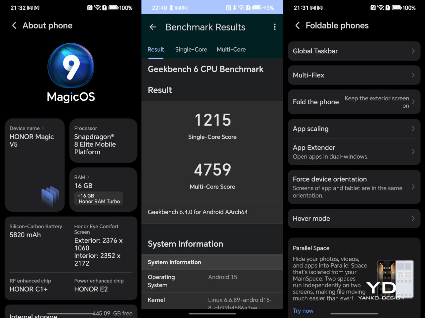Screen dimensions: 425x318
Task: Tap the stacked cards device icon
Action: (50, 196)
